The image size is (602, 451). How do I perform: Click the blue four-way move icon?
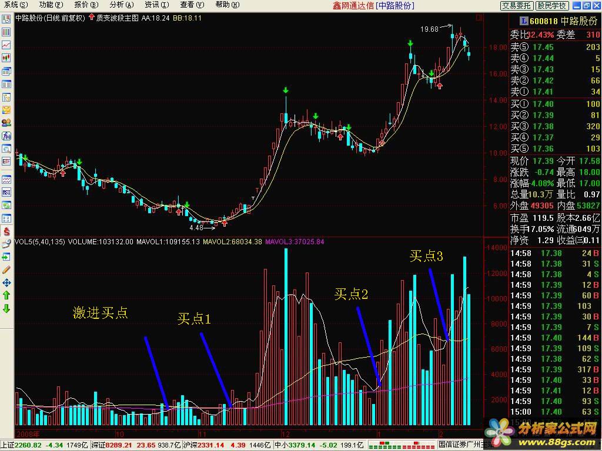[x=6, y=283]
